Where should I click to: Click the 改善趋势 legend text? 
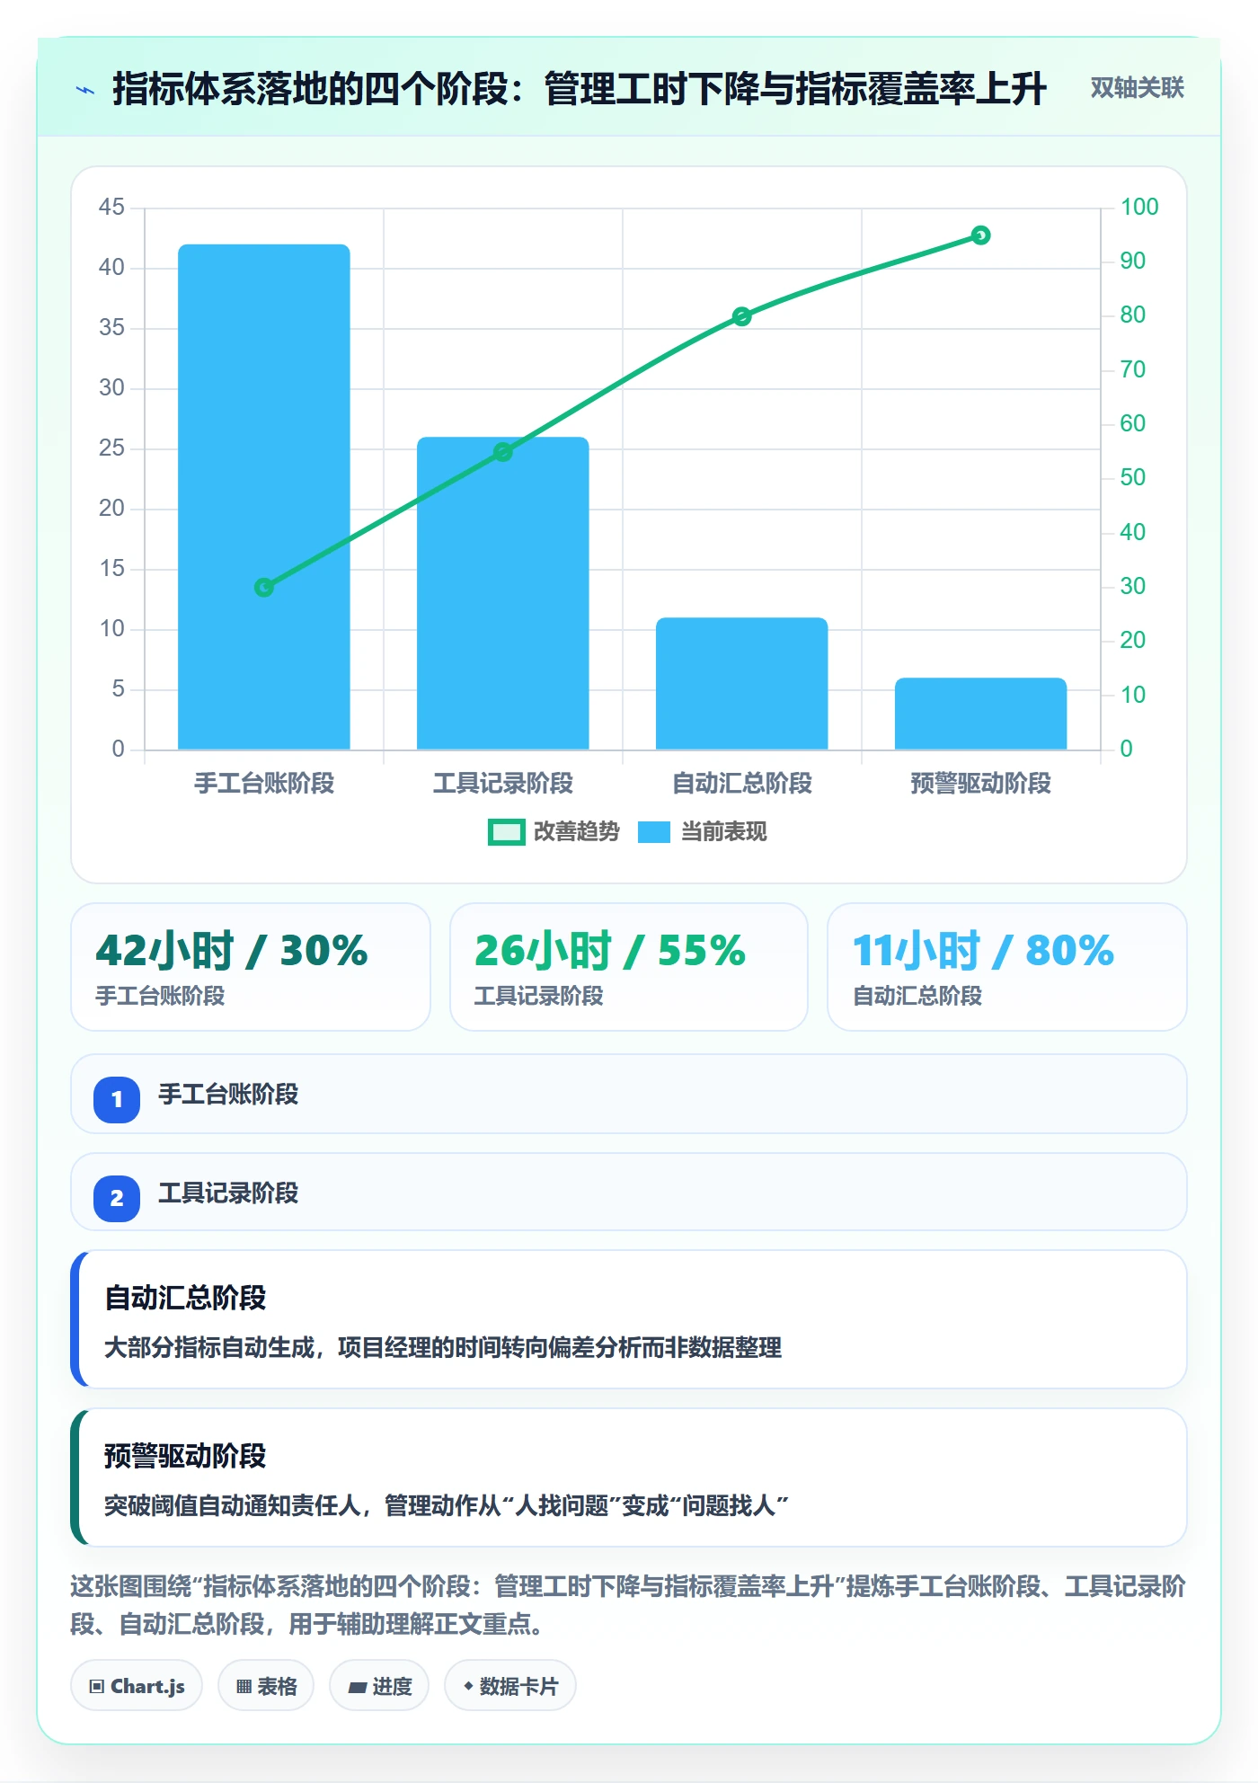[577, 832]
